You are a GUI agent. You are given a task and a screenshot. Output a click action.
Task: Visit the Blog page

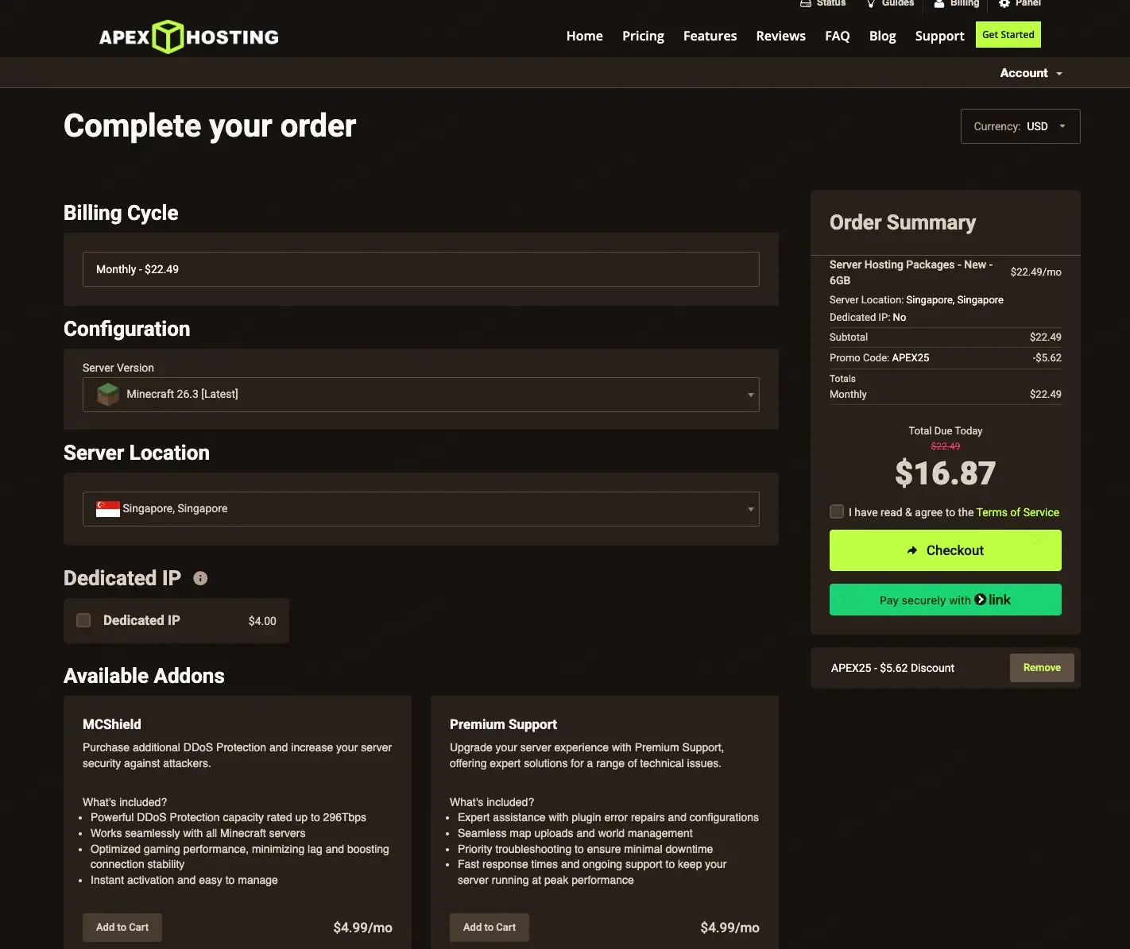[x=882, y=37]
